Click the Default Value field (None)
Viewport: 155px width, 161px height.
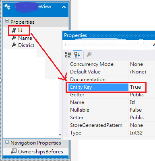(138, 72)
